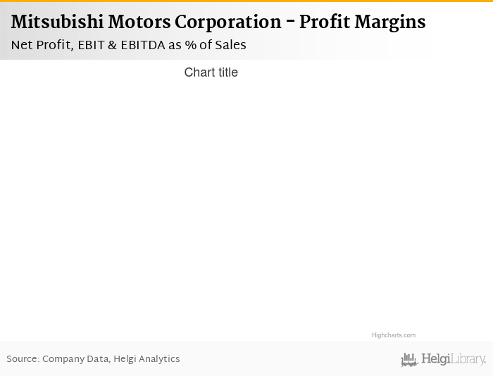
Task: Click 'Helgi Analytics' in the footer
Action: coord(147,359)
